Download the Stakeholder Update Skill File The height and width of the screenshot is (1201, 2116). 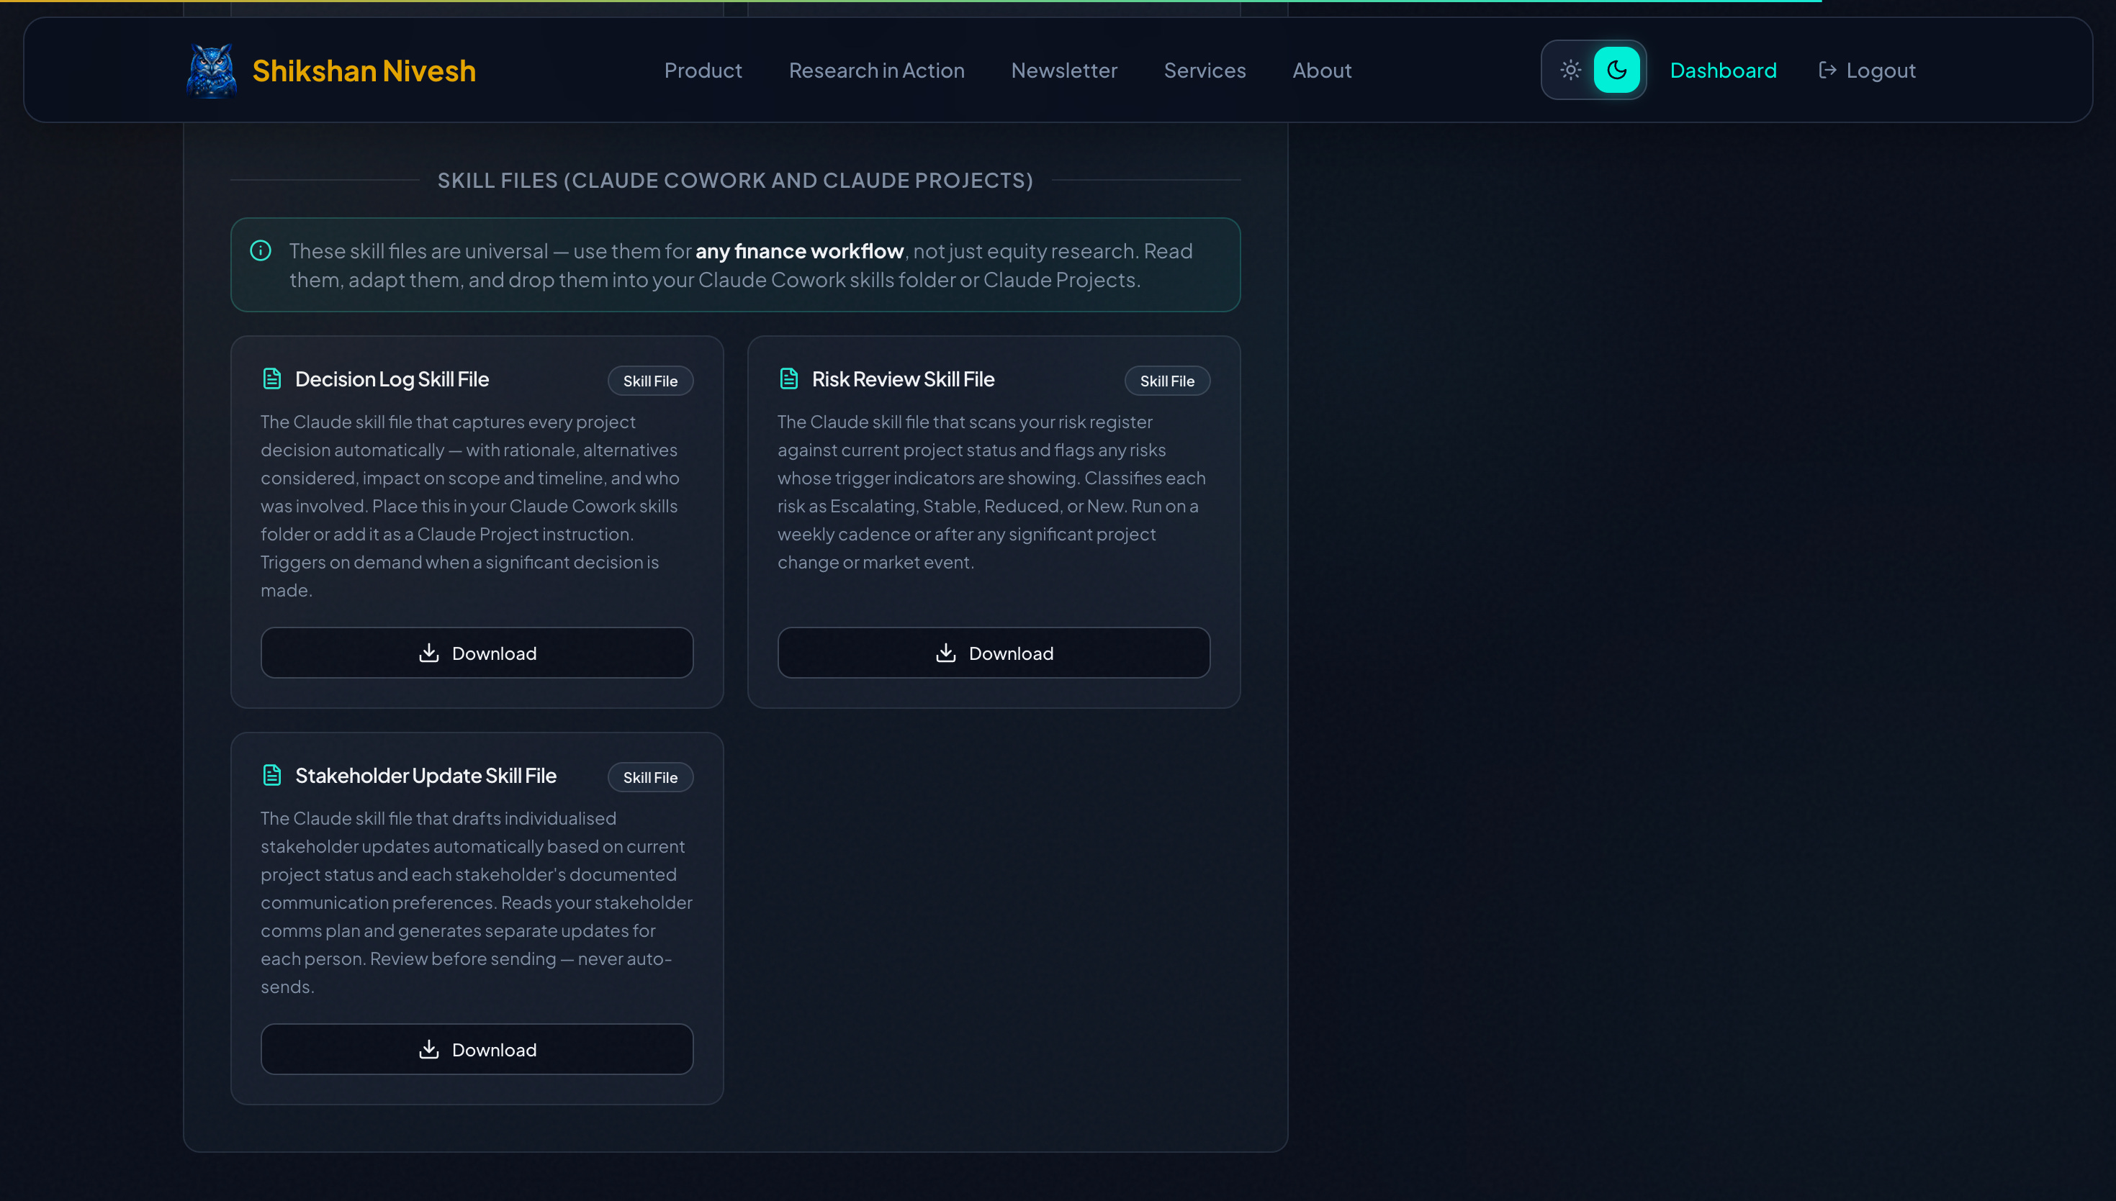click(477, 1049)
